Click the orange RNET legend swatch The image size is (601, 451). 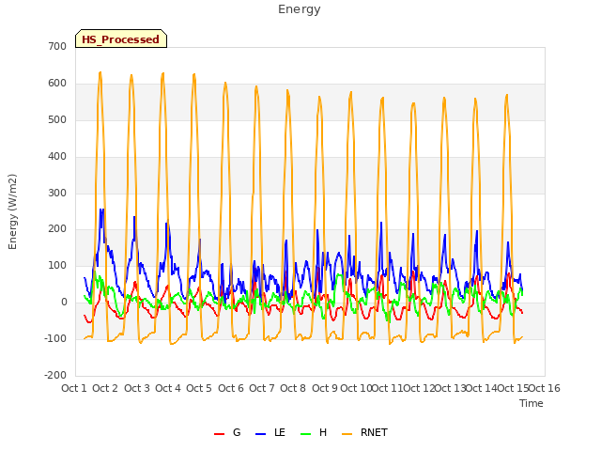(x=347, y=434)
